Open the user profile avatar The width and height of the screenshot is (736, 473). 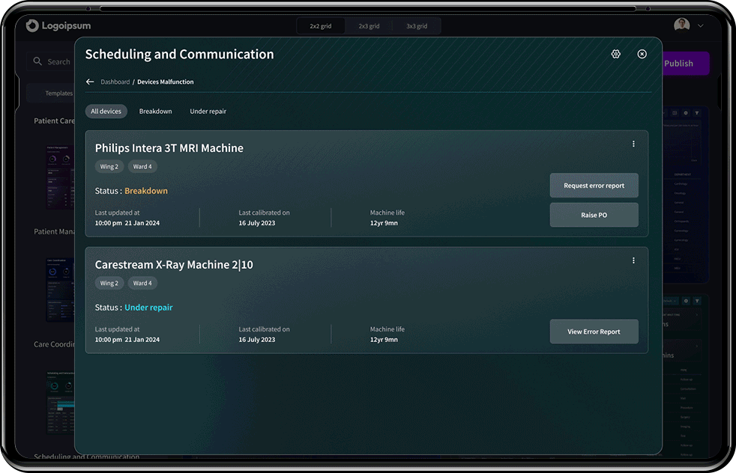pos(681,25)
